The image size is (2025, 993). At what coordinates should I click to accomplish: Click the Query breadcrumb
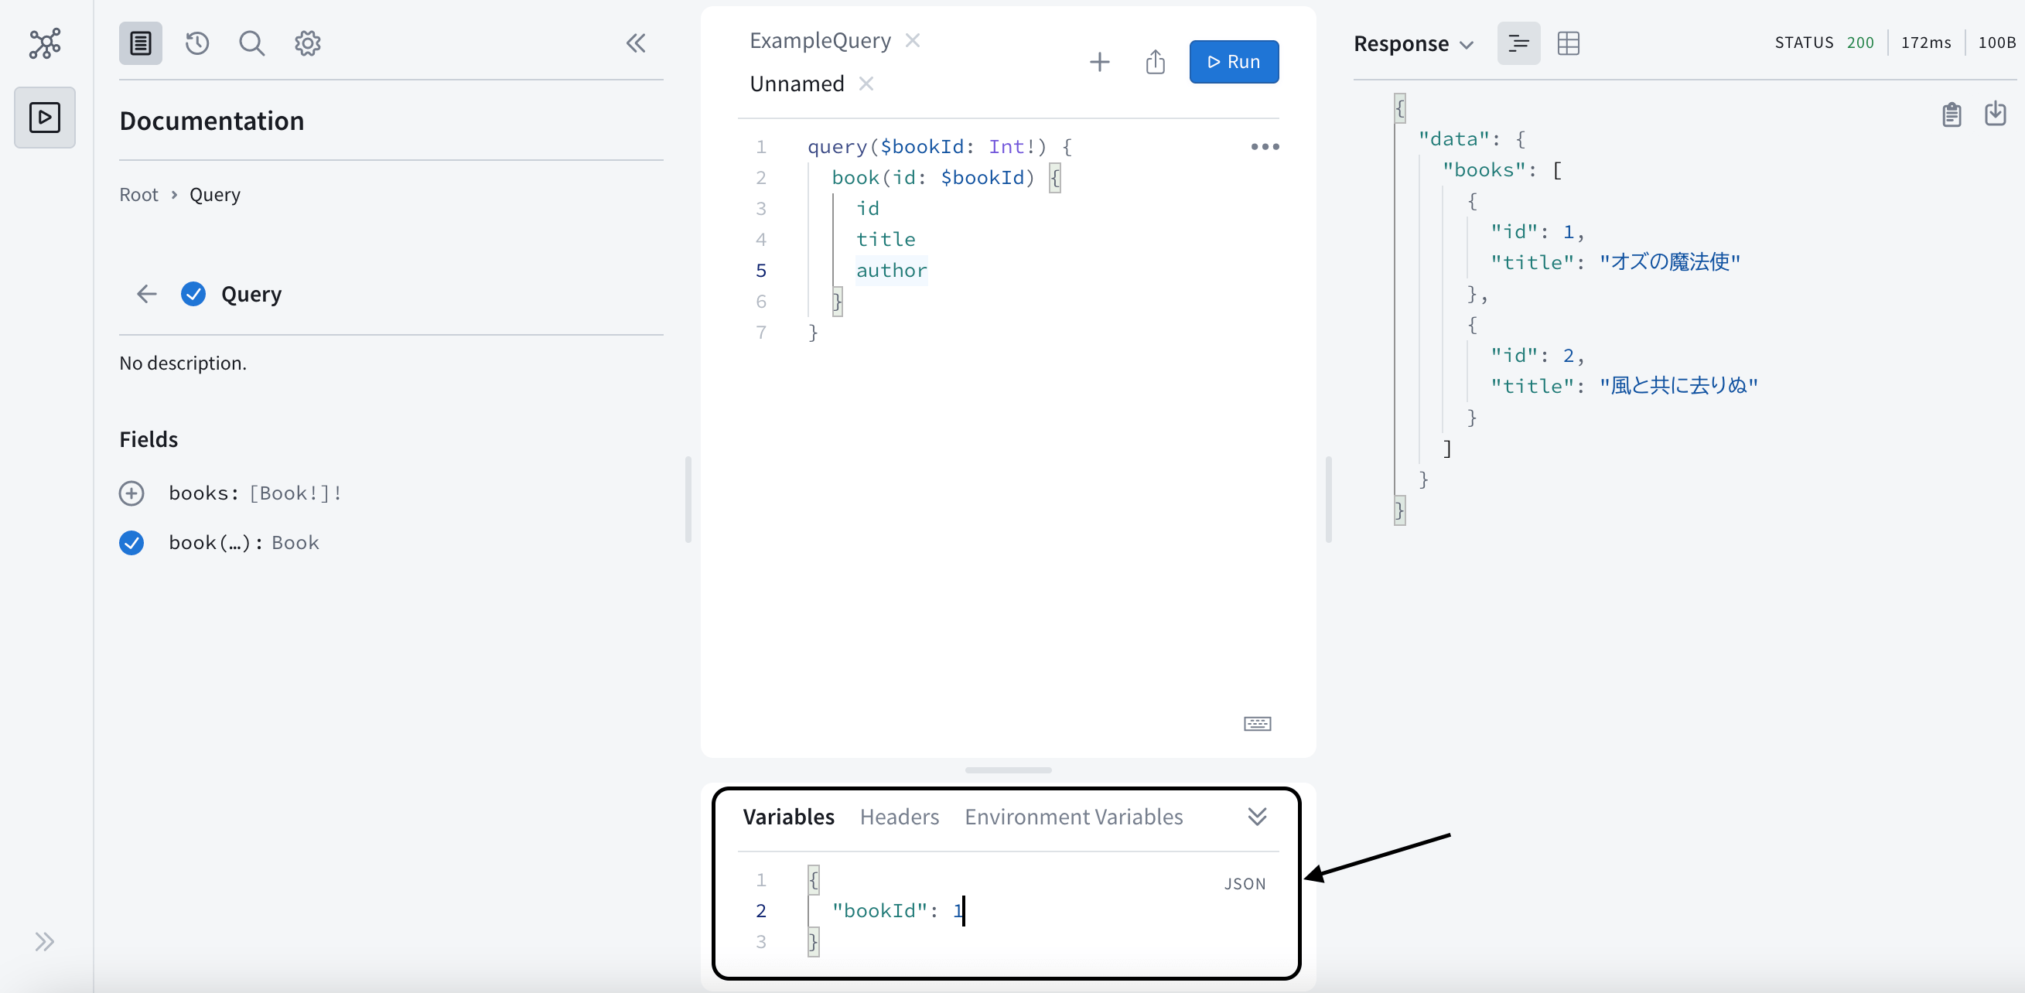(x=214, y=194)
